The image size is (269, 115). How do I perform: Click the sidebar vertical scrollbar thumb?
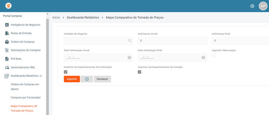(x=48, y=67)
